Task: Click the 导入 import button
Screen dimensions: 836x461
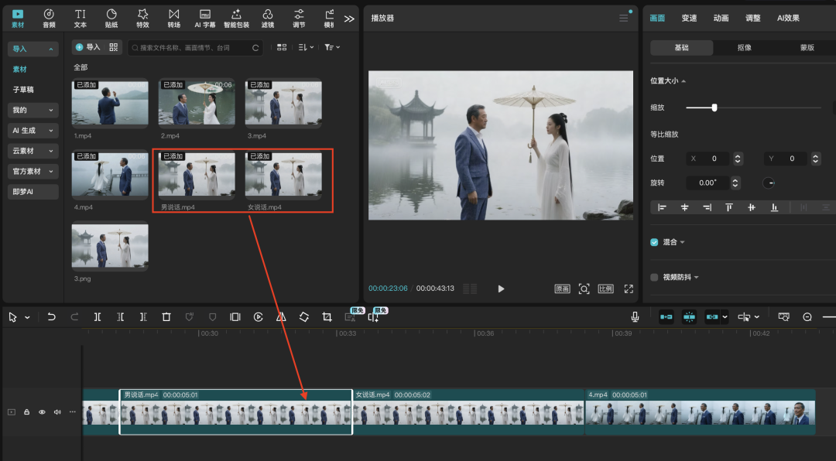Action: click(x=87, y=47)
